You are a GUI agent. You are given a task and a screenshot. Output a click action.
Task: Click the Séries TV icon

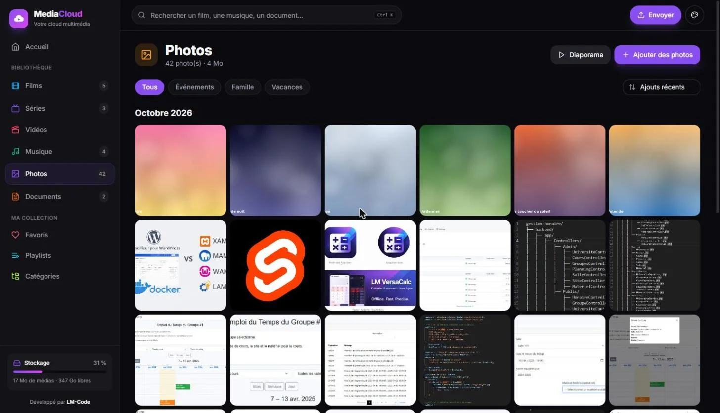[x=16, y=108]
